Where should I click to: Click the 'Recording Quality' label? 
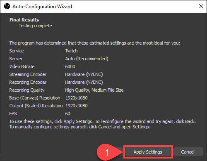coord(27,90)
